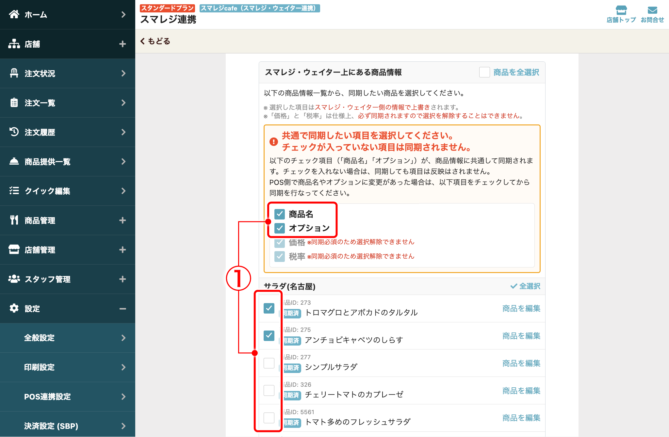This screenshot has height=437, width=669.
Task: Uncheck product トロマグロとアボカドのタルタル
Action: (x=269, y=308)
